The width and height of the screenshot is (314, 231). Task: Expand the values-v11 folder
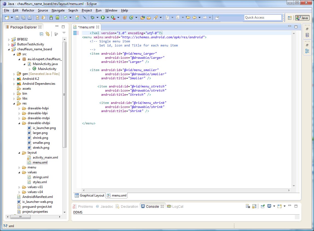click(x=19, y=187)
